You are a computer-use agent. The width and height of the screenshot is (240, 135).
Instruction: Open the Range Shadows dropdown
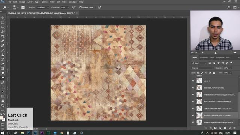tap(43, 7)
